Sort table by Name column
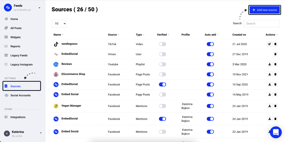 click(58, 35)
